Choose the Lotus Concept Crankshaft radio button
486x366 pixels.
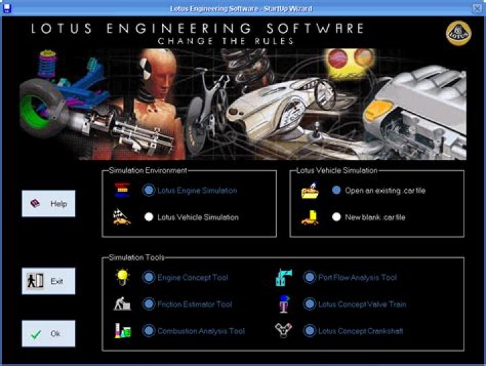click(x=310, y=331)
